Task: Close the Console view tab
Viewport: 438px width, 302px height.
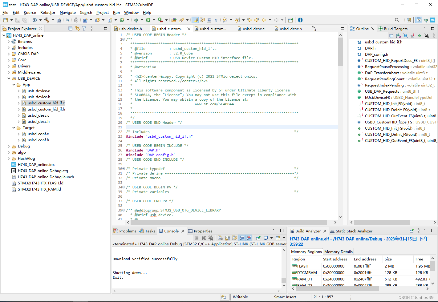Action: click(x=183, y=231)
